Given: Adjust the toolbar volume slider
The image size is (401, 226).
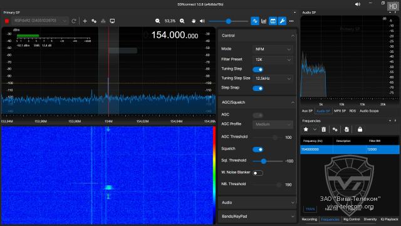Looking at the screenshot, I should 228,21.
